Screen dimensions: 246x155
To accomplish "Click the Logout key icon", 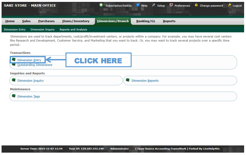I will [229, 5].
